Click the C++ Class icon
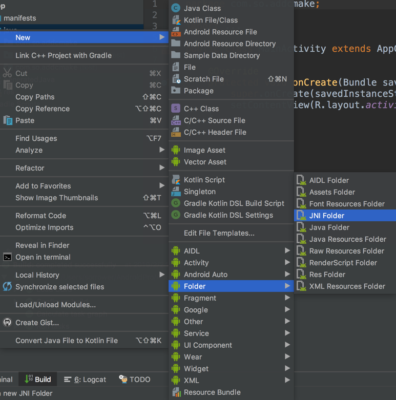396x400 pixels. coord(176,109)
